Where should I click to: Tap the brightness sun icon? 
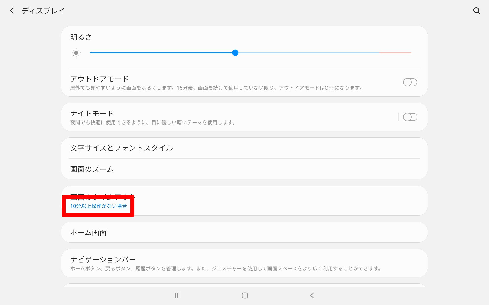[76, 53]
